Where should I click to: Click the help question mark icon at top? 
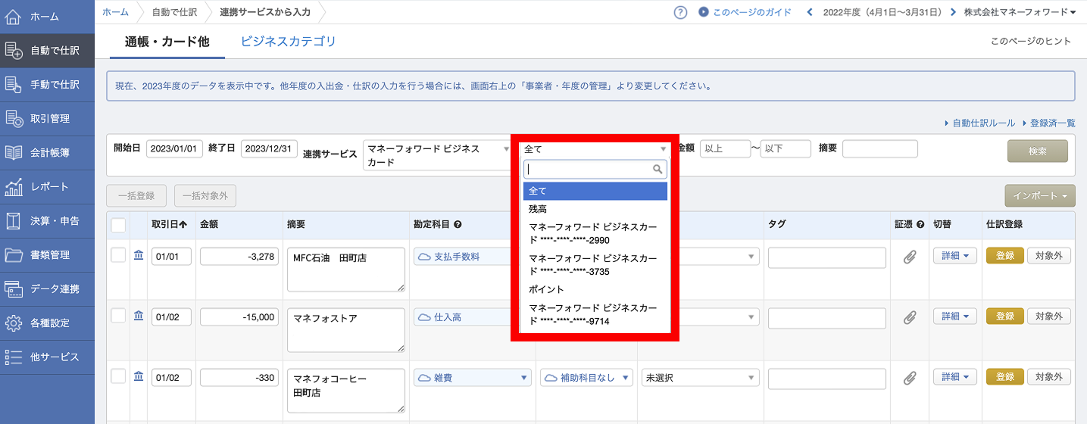click(680, 12)
